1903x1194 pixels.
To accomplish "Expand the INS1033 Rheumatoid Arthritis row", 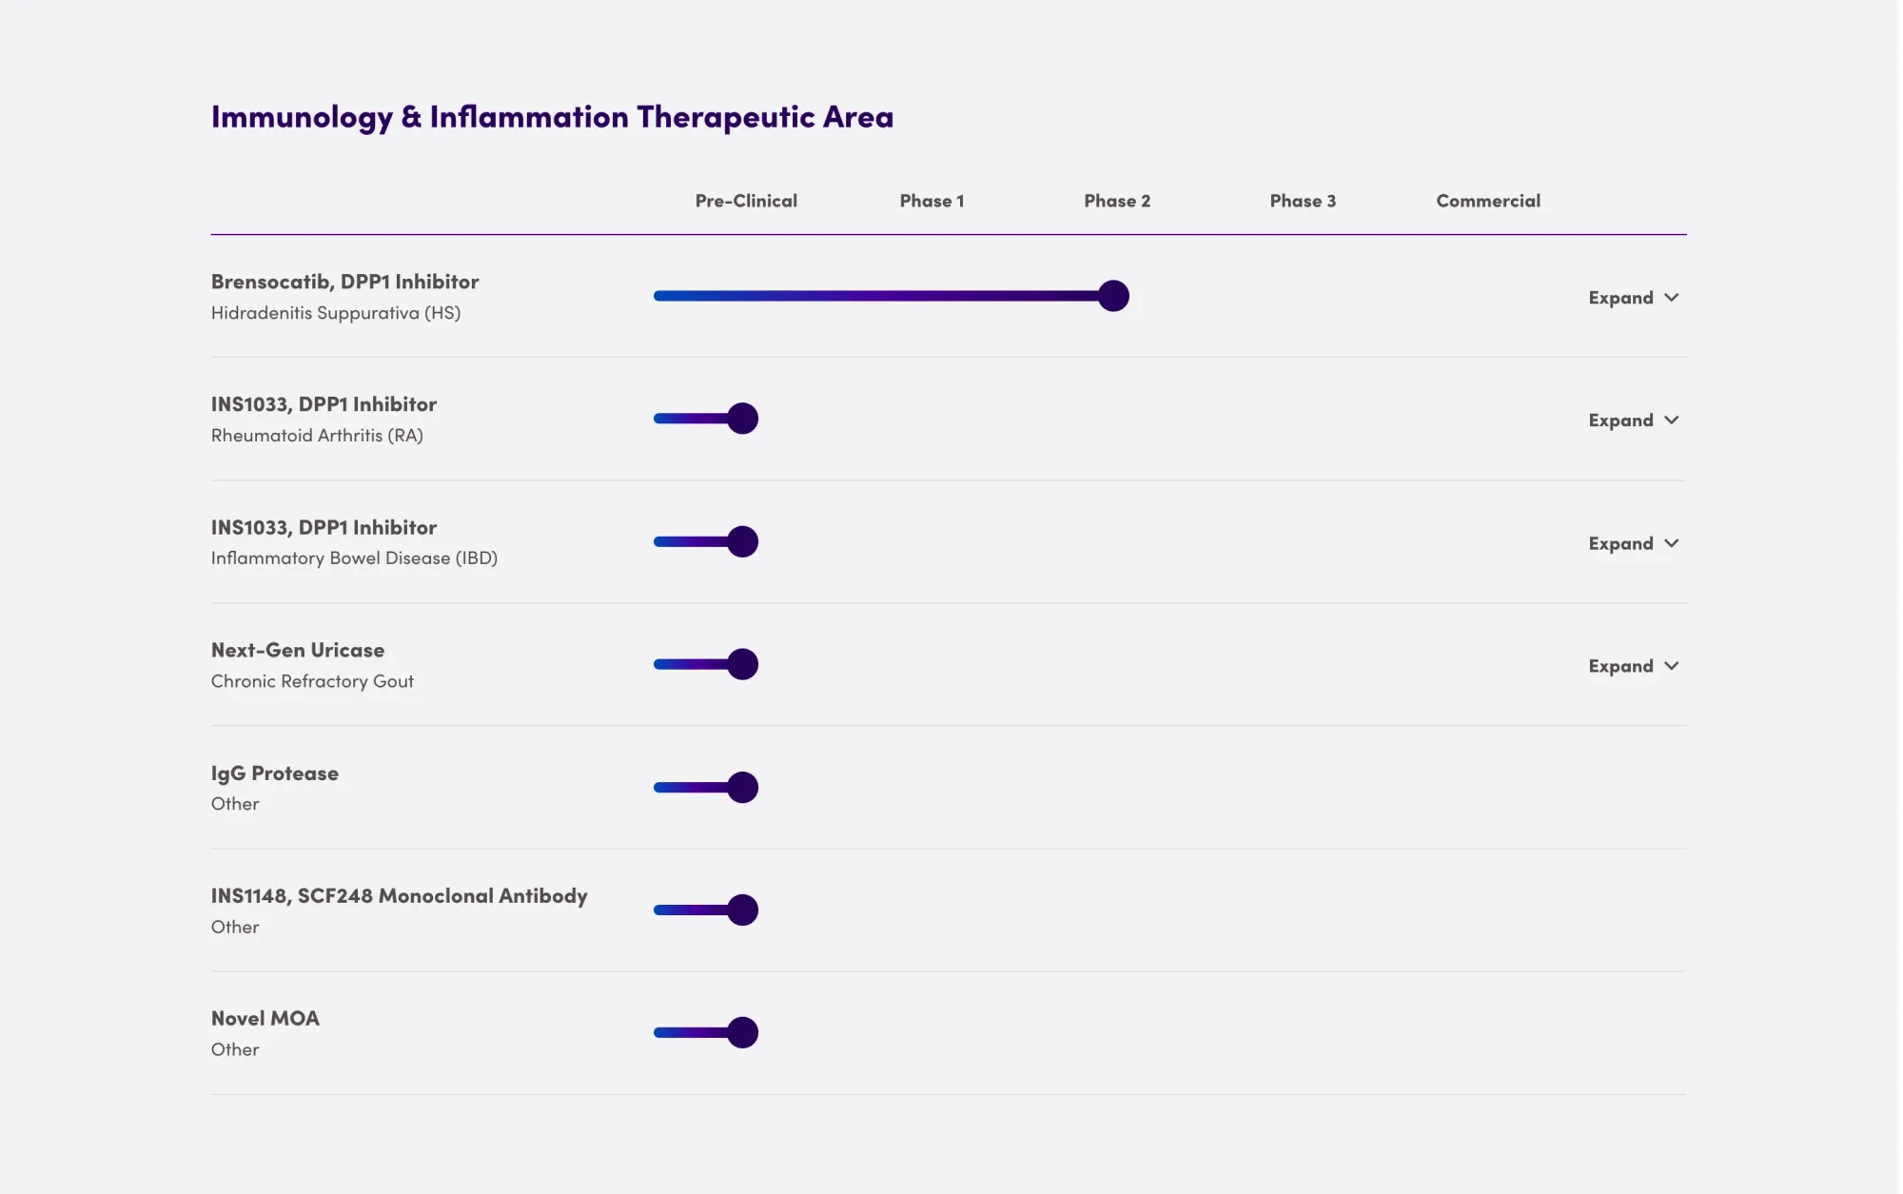I will point(1632,421).
